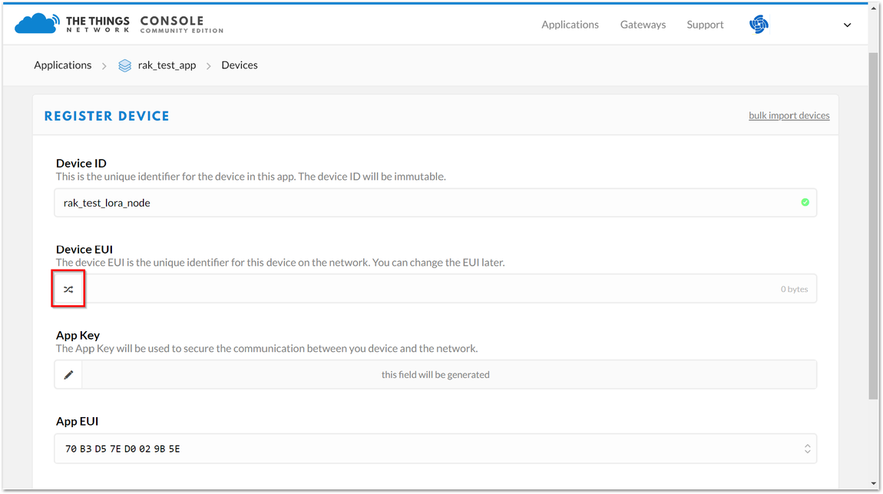This screenshot has height=494, width=883.
Task: Open Gateways in the top navigation
Action: tap(643, 25)
